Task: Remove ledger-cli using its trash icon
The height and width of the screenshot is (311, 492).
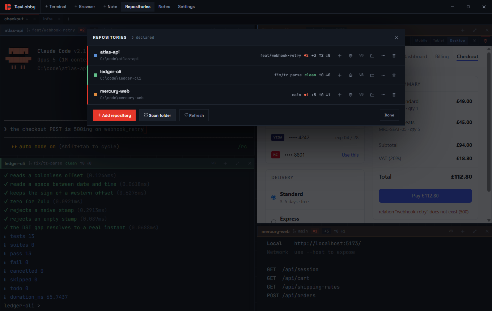Action: coord(394,75)
